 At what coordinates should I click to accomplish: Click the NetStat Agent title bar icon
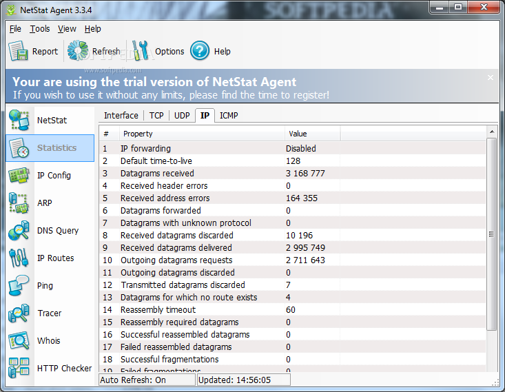pos(11,10)
